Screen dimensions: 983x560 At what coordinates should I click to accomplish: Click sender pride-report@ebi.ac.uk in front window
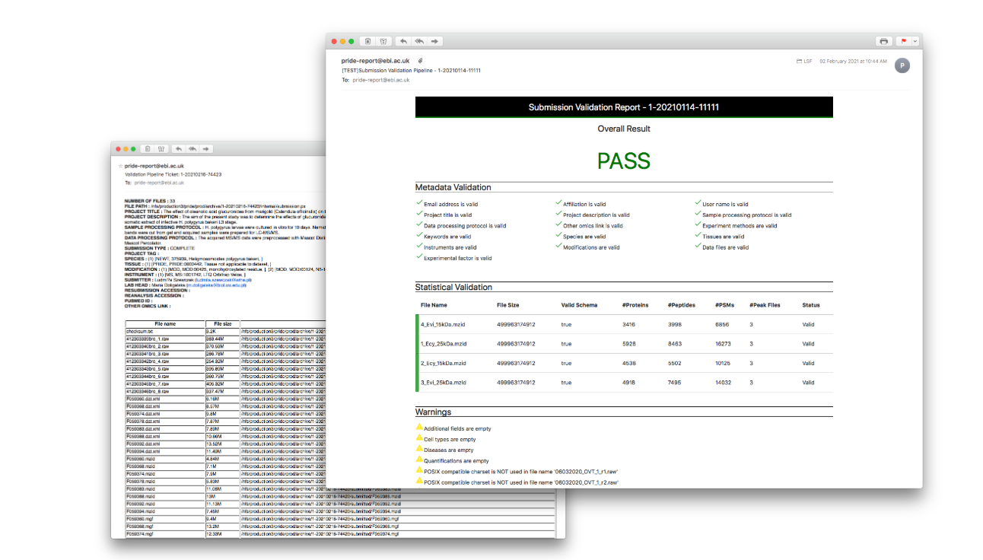[377, 60]
